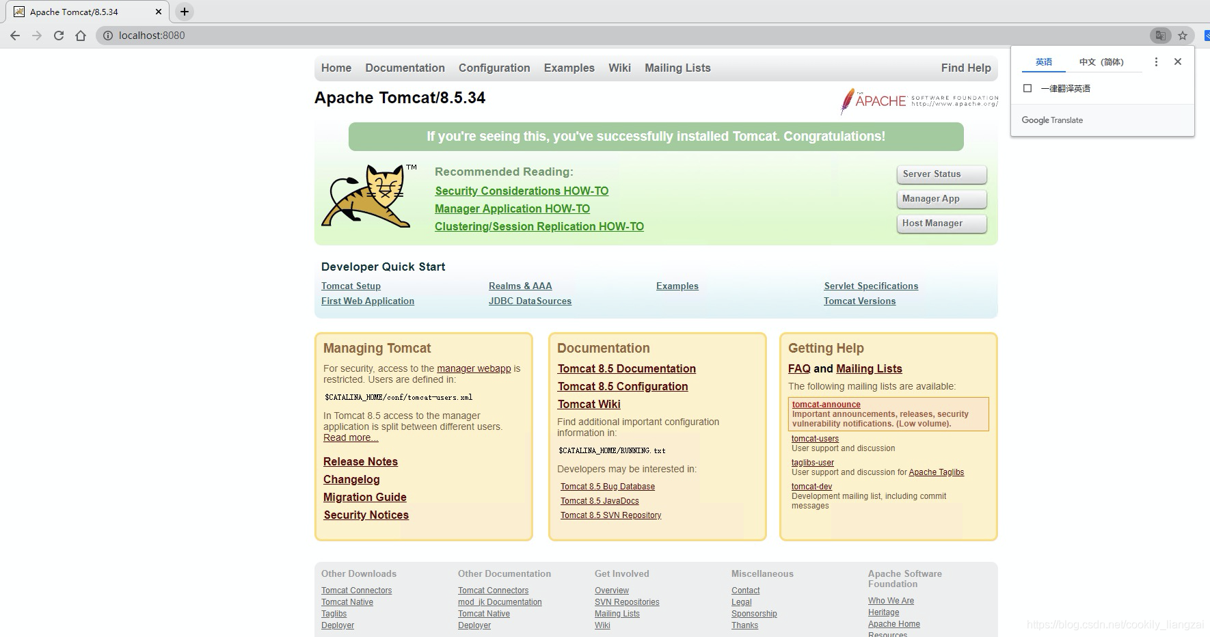Open Migration Guide link
1210x637 pixels.
(x=365, y=498)
